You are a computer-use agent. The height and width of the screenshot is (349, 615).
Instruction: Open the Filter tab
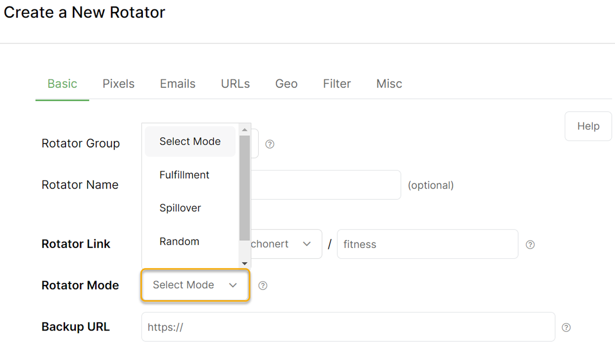(337, 84)
